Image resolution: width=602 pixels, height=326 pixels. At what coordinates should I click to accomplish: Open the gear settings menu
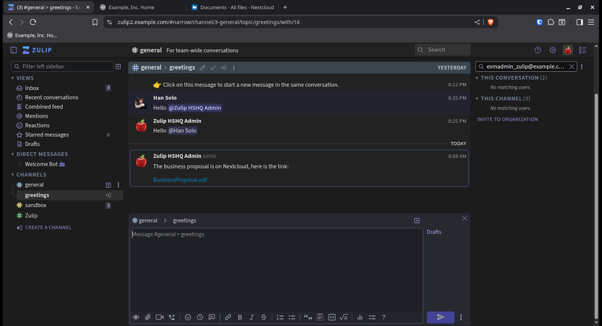552,50
